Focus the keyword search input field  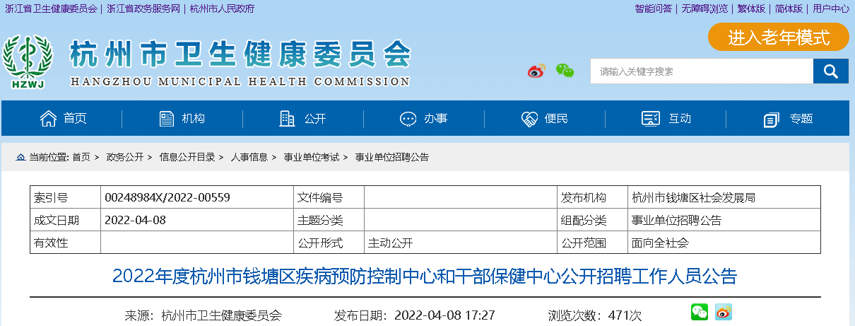702,71
